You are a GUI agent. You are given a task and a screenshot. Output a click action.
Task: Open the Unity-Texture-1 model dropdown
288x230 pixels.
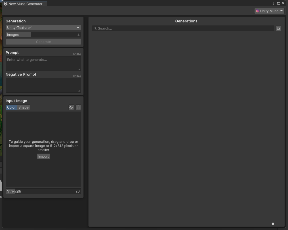(43, 28)
